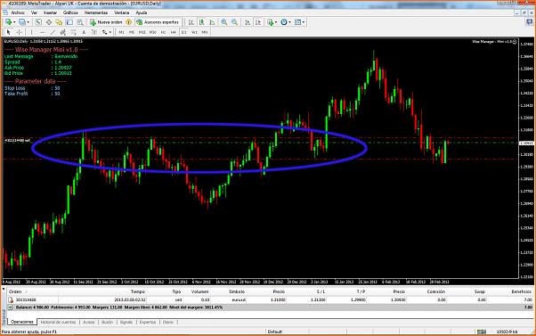This screenshot has height=336, width=536.
Task: Select the Trendline drawing tool
Action: [x=53, y=32]
